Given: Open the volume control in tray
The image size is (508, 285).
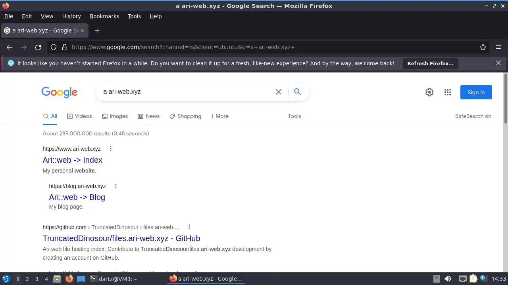Looking at the screenshot, I should click(x=448, y=279).
